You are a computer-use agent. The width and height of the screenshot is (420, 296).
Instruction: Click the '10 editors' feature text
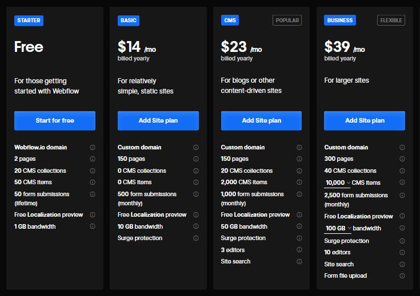click(x=337, y=253)
